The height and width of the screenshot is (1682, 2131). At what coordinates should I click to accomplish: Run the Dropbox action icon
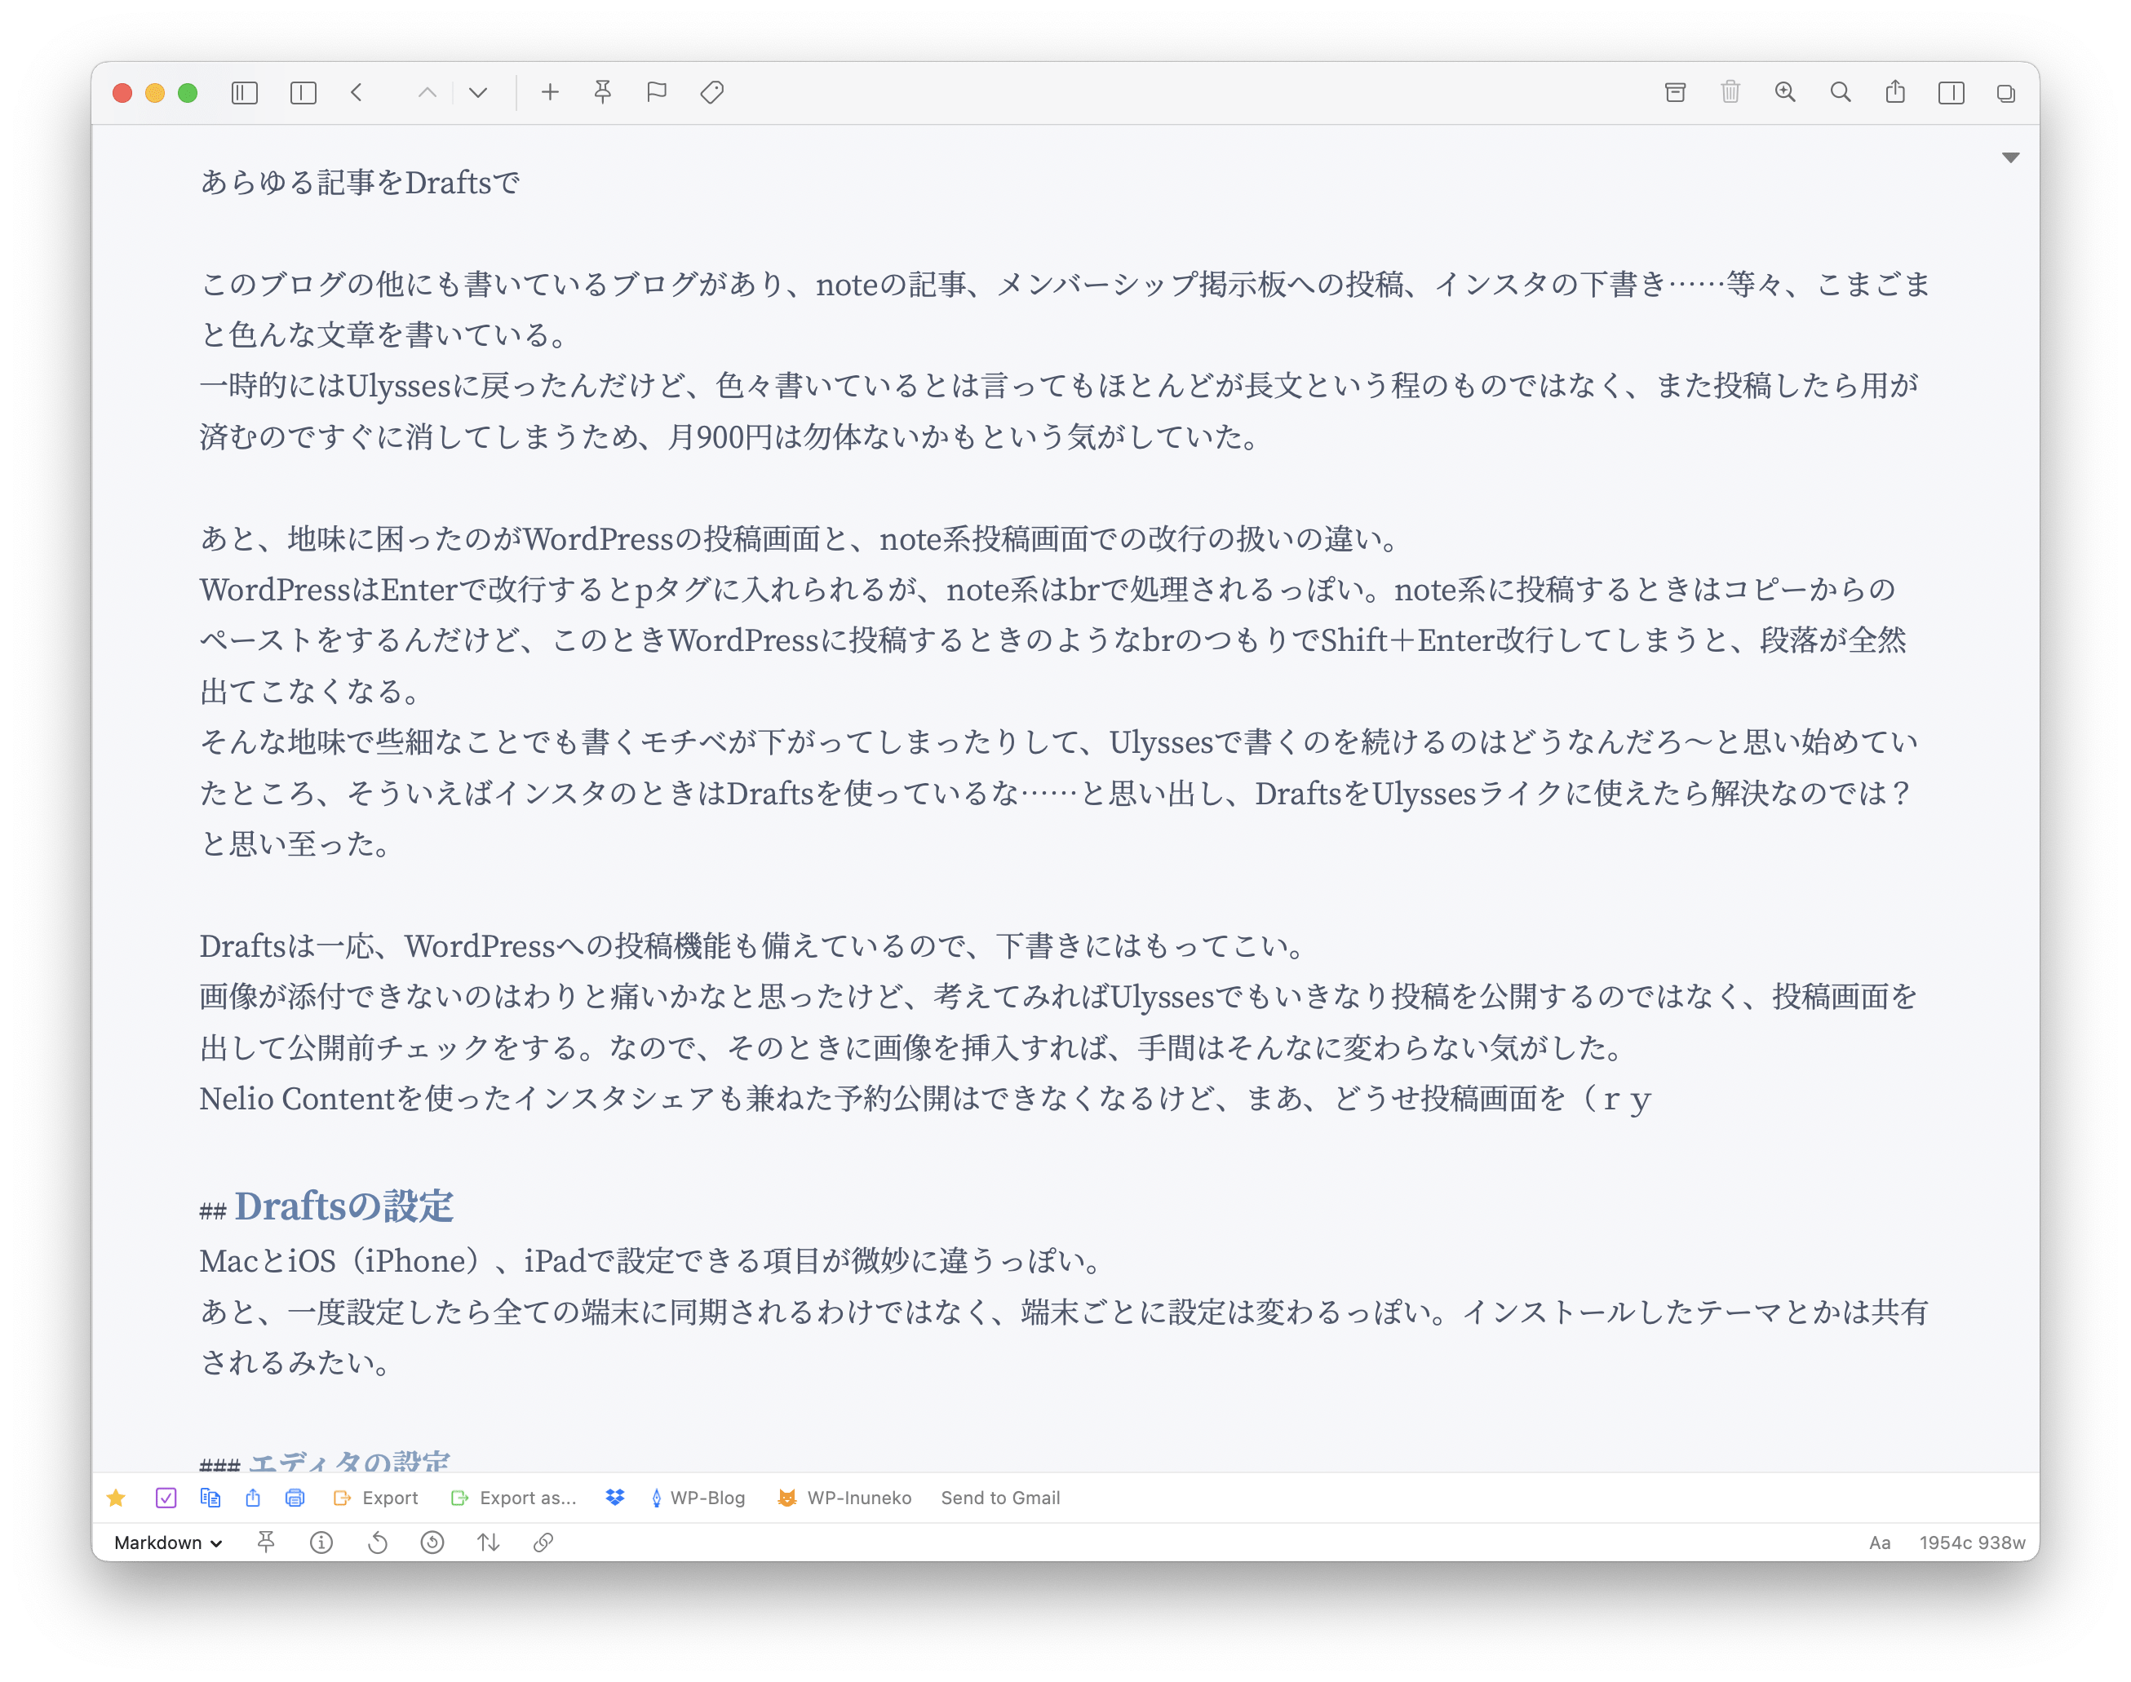click(x=614, y=1498)
